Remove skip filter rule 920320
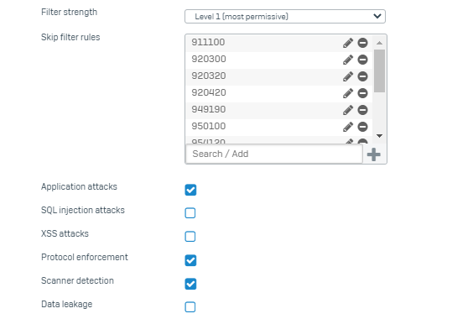The height and width of the screenshot is (319, 473). point(362,76)
